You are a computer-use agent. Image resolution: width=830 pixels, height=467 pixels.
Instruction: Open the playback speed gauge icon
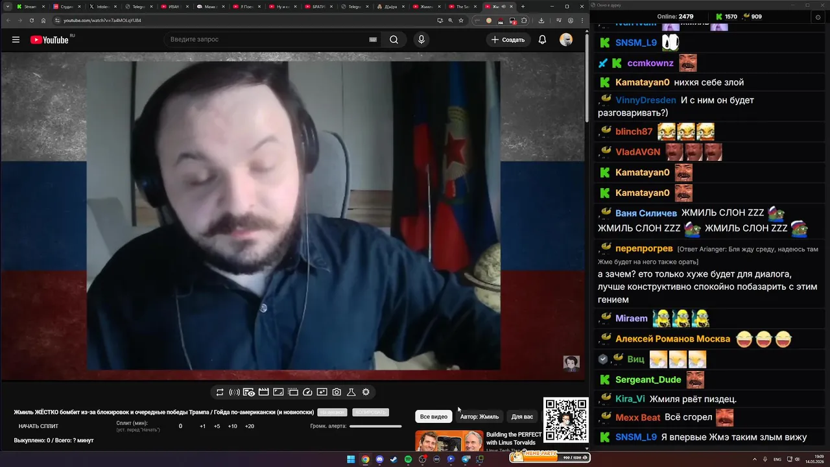click(x=307, y=392)
